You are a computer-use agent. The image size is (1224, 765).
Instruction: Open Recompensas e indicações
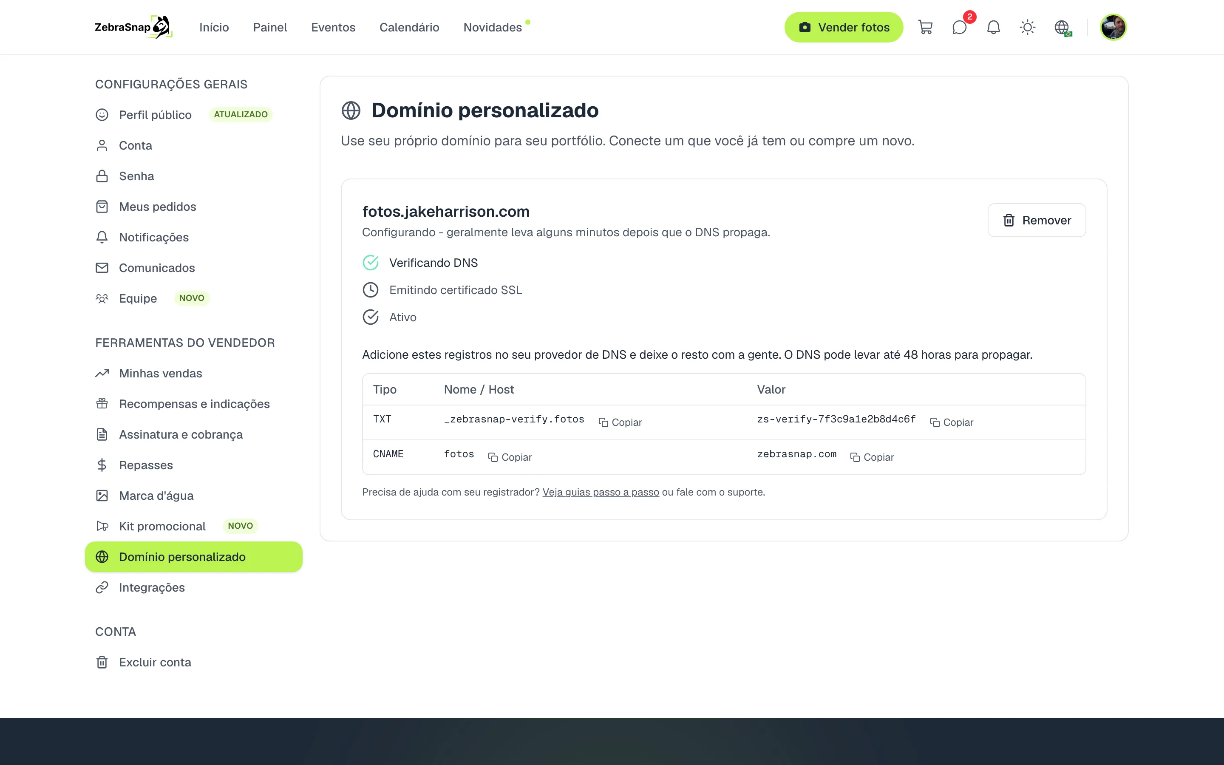[x=194, y=404]
